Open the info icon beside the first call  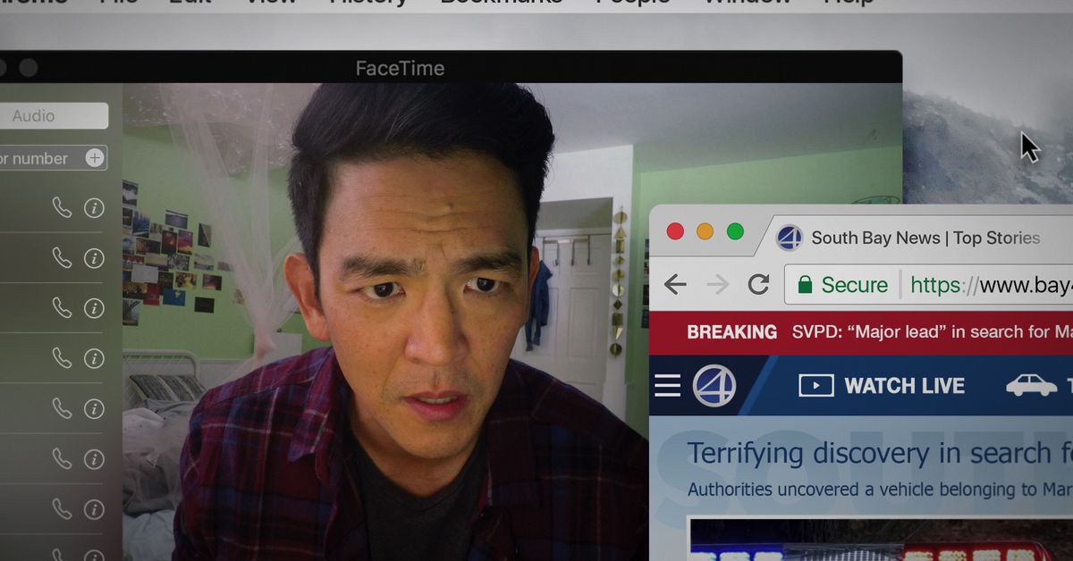[93, 207]
